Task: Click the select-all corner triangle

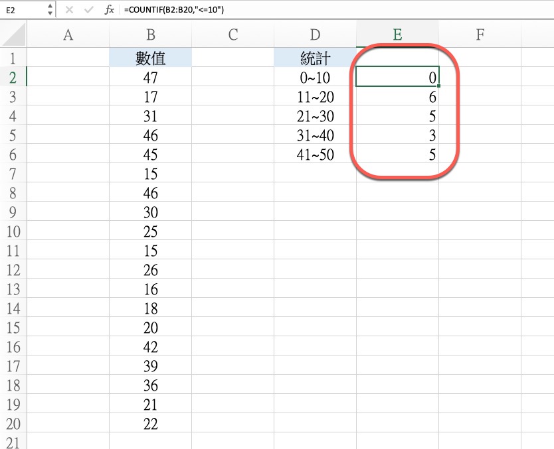Action: coord(14,34)
